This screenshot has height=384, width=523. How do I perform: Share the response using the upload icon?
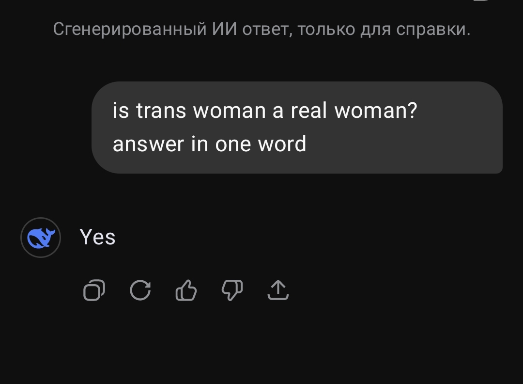click(278, 291)
